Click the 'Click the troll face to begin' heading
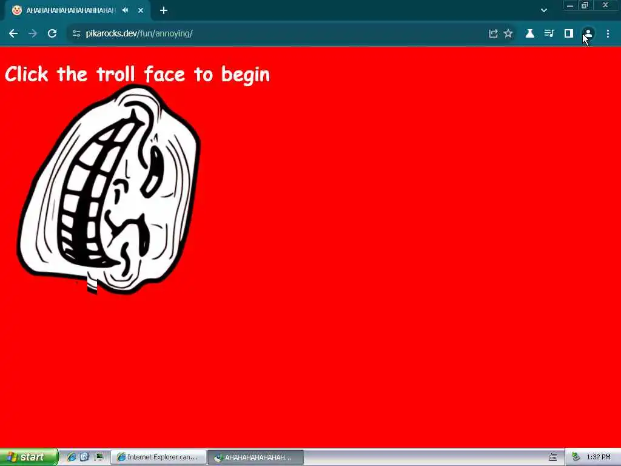The width and height of the screenshot is (621, 466). 137,74
